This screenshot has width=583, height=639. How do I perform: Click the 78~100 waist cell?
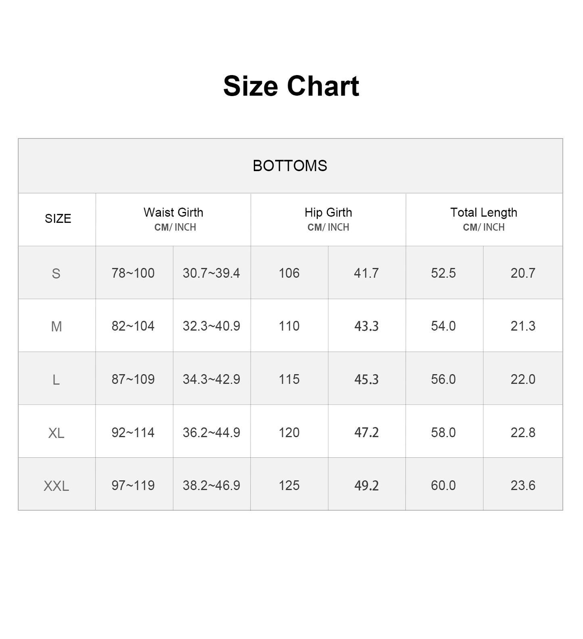(x=133, y=273)
